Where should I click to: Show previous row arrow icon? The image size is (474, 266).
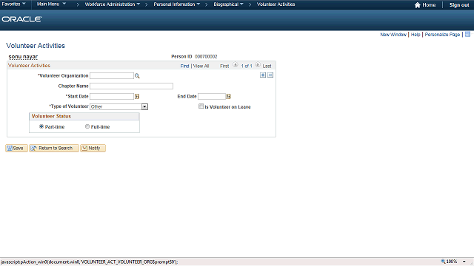pos(236,65)
